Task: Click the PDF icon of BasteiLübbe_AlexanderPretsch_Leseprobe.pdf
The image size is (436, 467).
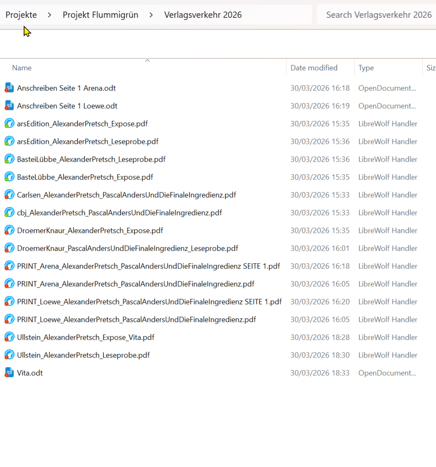Action: click(x=9, y=159)
